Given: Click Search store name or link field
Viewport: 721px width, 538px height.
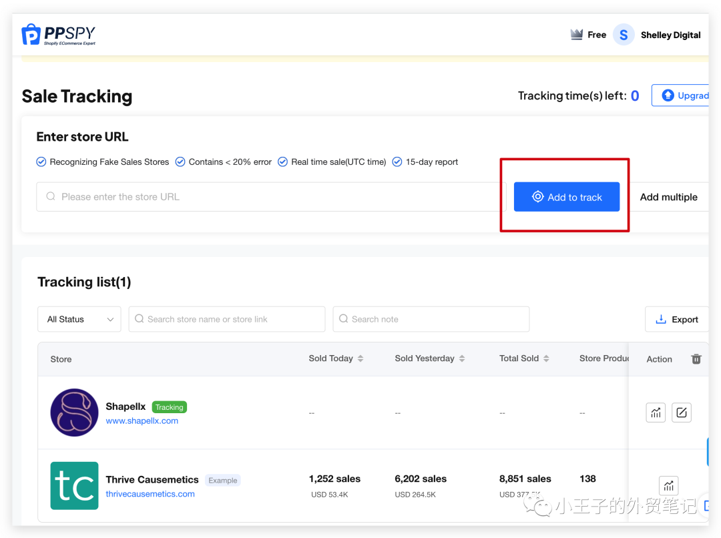Looking at the screenshot, I should 227,319.
